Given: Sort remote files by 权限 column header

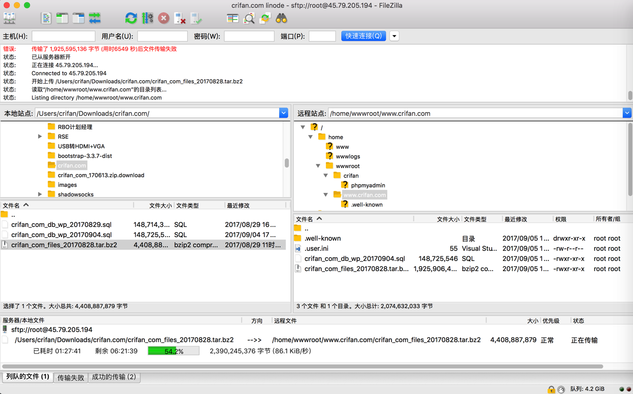Looking at the screenshot, I should pyautogui.click(x=573, y=219).
